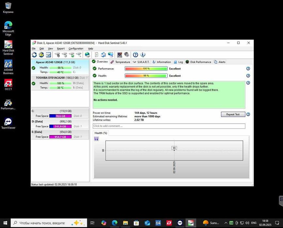Click the help icon next to Performance

248,68
